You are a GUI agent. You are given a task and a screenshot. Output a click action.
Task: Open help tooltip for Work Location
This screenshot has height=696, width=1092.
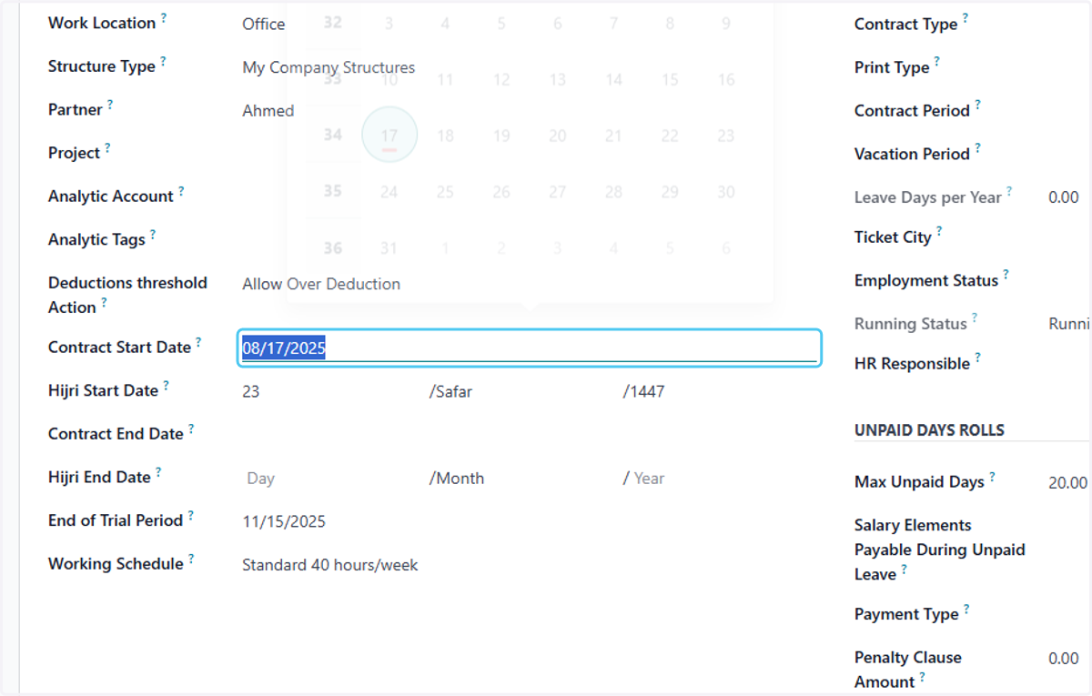point(164,17)
